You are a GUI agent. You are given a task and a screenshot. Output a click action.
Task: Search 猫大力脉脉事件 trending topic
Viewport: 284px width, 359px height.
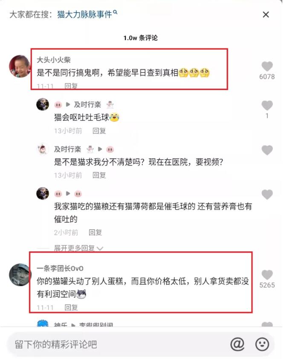[84, 15]
